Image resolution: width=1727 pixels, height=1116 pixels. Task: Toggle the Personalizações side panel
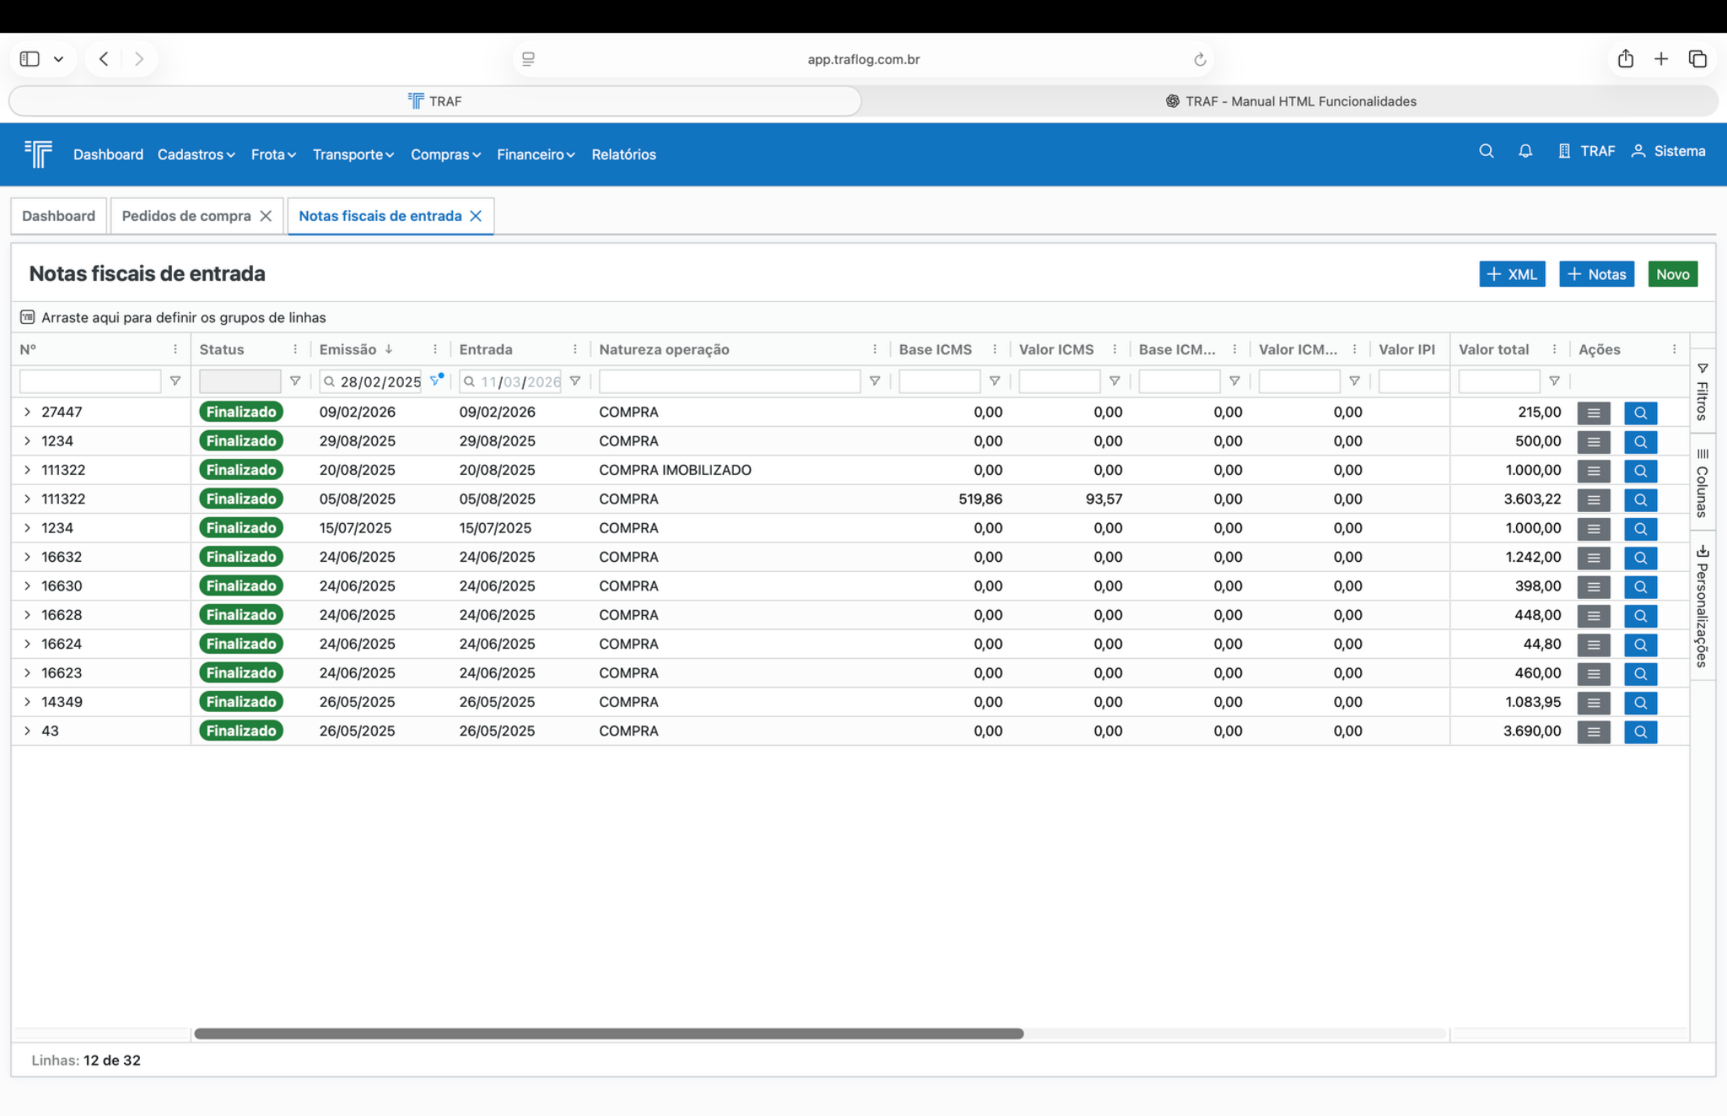(x=1702, y=606)
